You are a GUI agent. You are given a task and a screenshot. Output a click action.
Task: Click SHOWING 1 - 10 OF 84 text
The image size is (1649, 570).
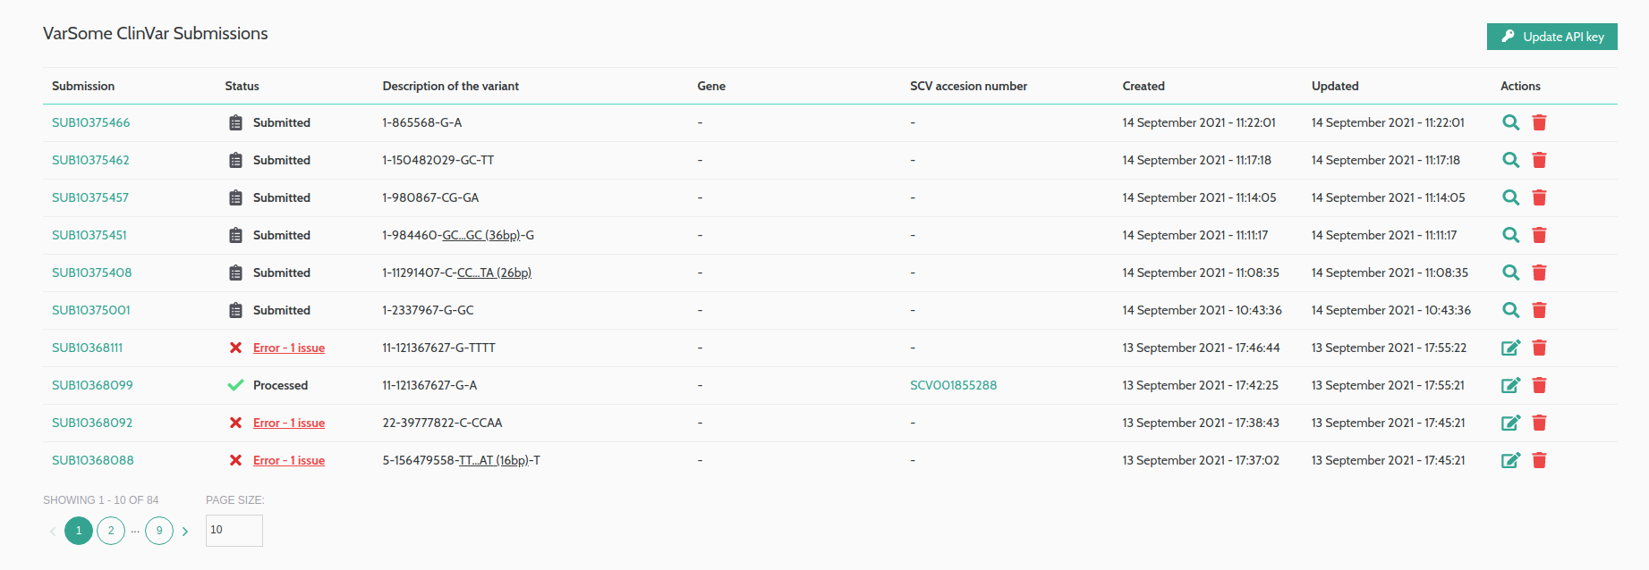pyautogui.click(x=101, y=500)
